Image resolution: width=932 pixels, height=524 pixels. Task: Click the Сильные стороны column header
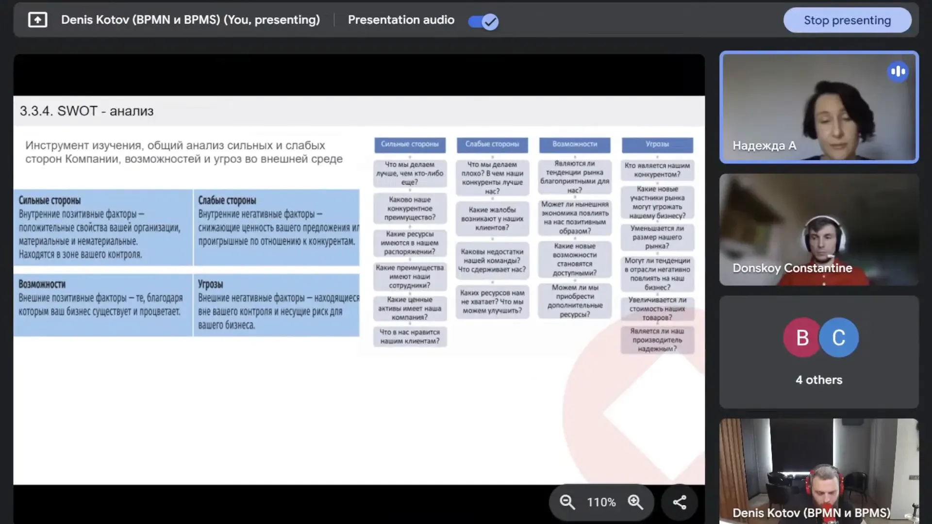click(x=410, y=144)
